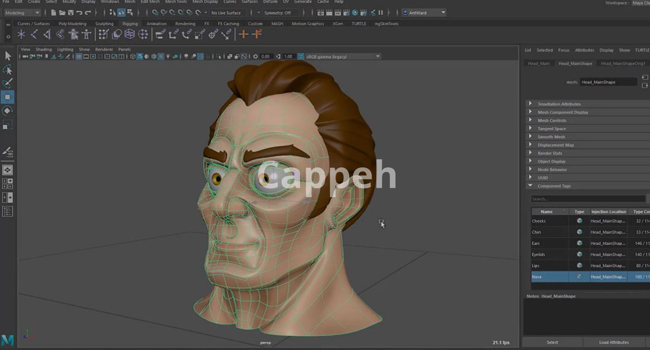Click the Lattice deformer shelf icon
Screen dimensions: 650x350
[130, 34]
